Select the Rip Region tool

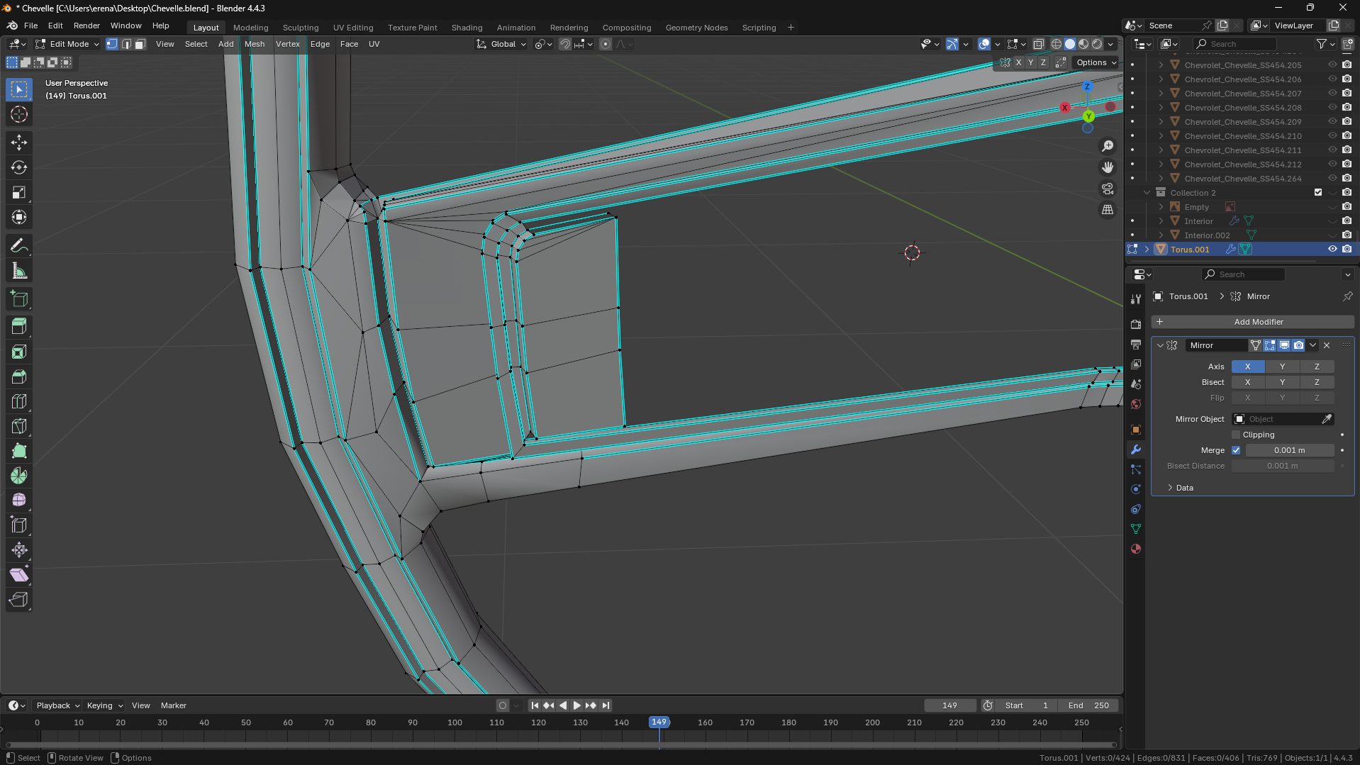point(19,600)
